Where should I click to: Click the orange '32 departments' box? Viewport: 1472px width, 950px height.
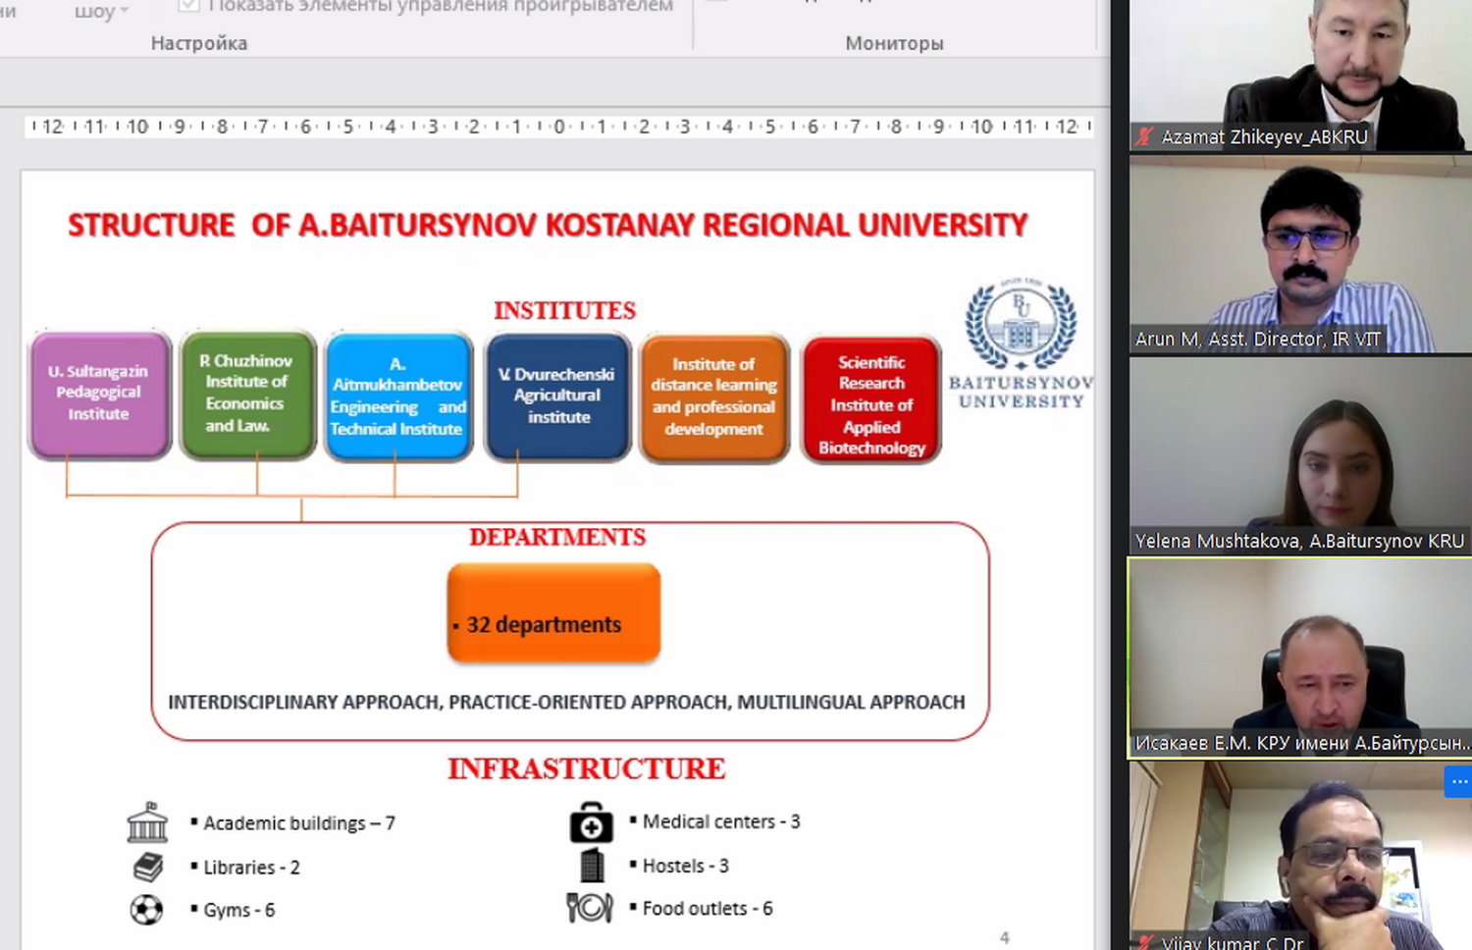tap(553, 613)
